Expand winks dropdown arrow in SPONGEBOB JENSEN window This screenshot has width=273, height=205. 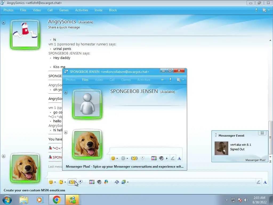click(x=127, y=159)
